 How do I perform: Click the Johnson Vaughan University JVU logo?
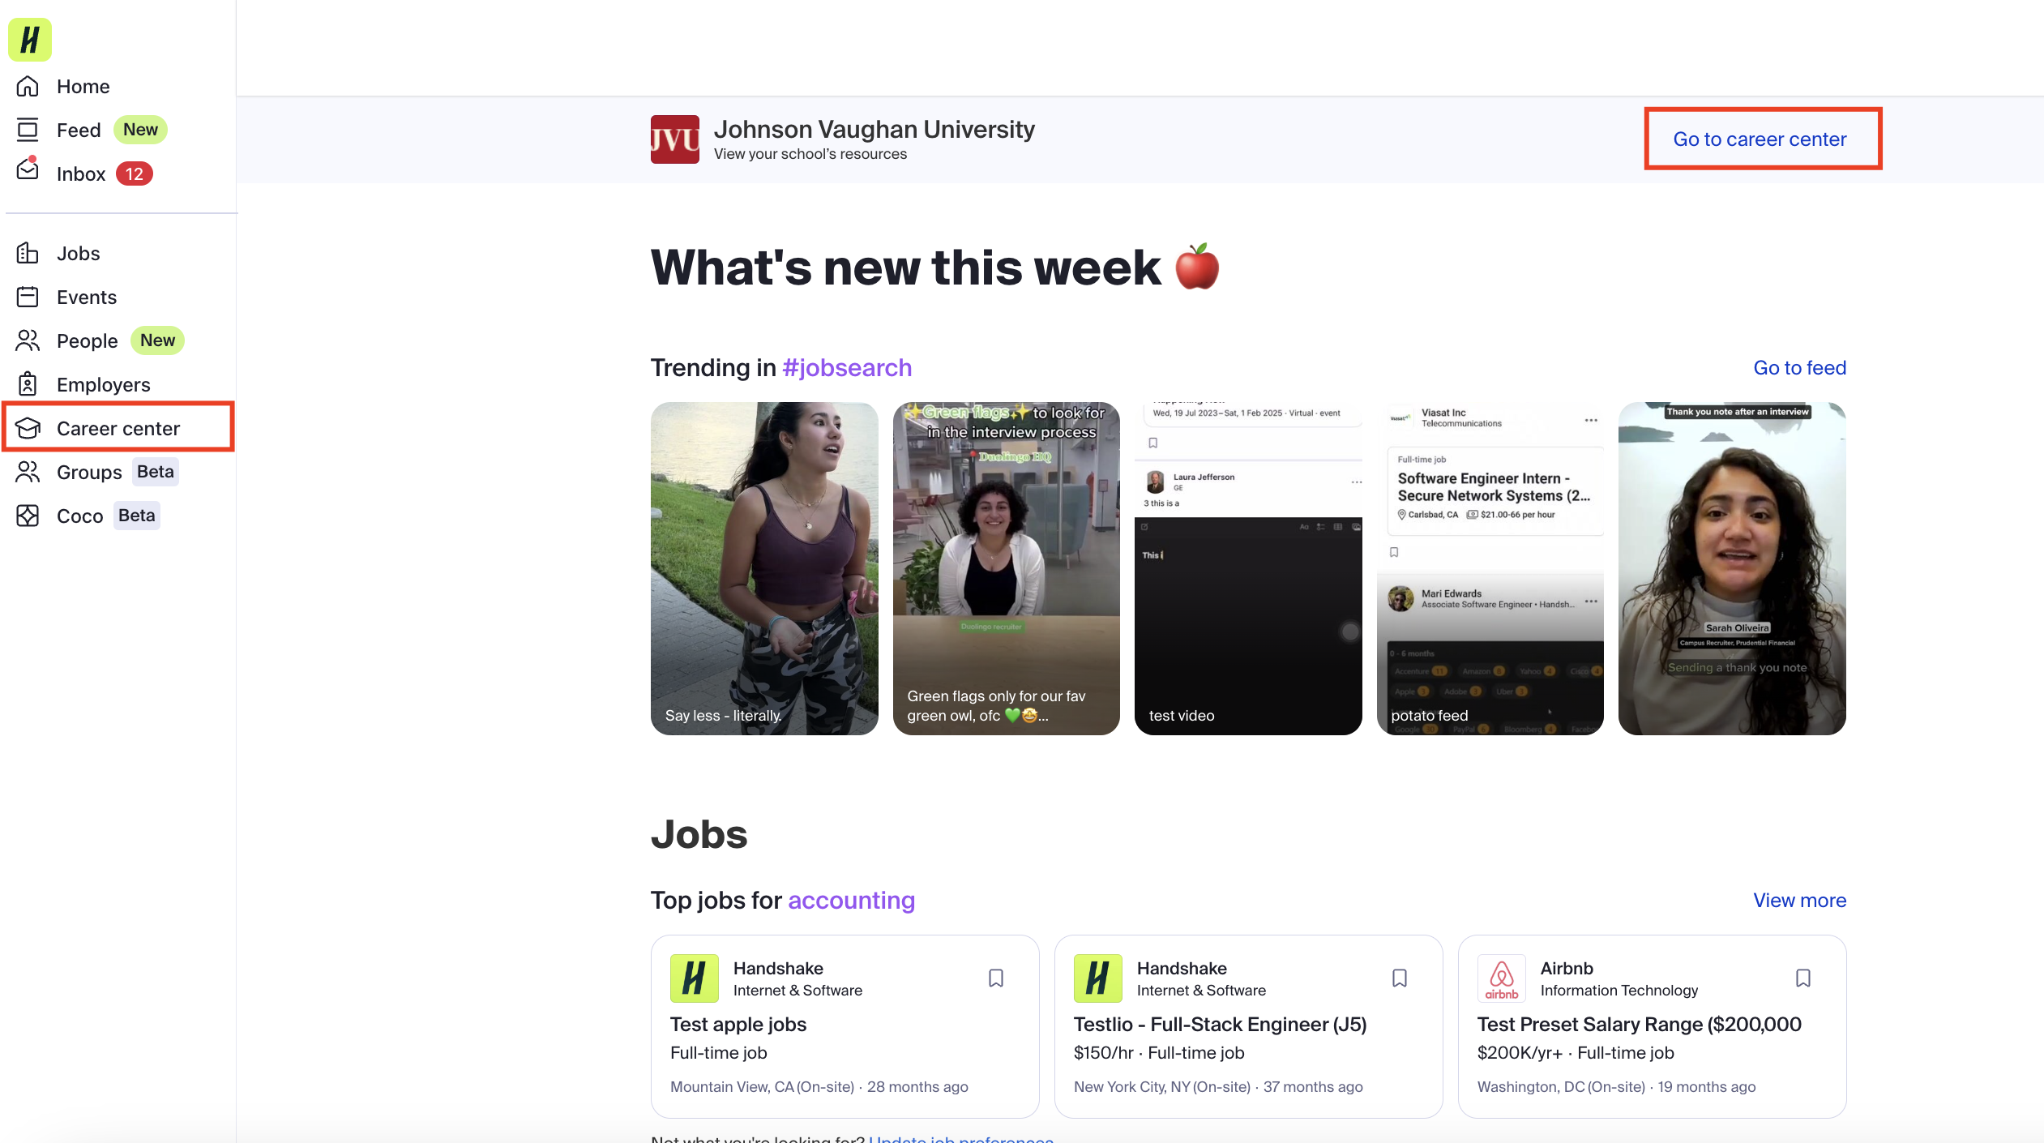(674, 139)
